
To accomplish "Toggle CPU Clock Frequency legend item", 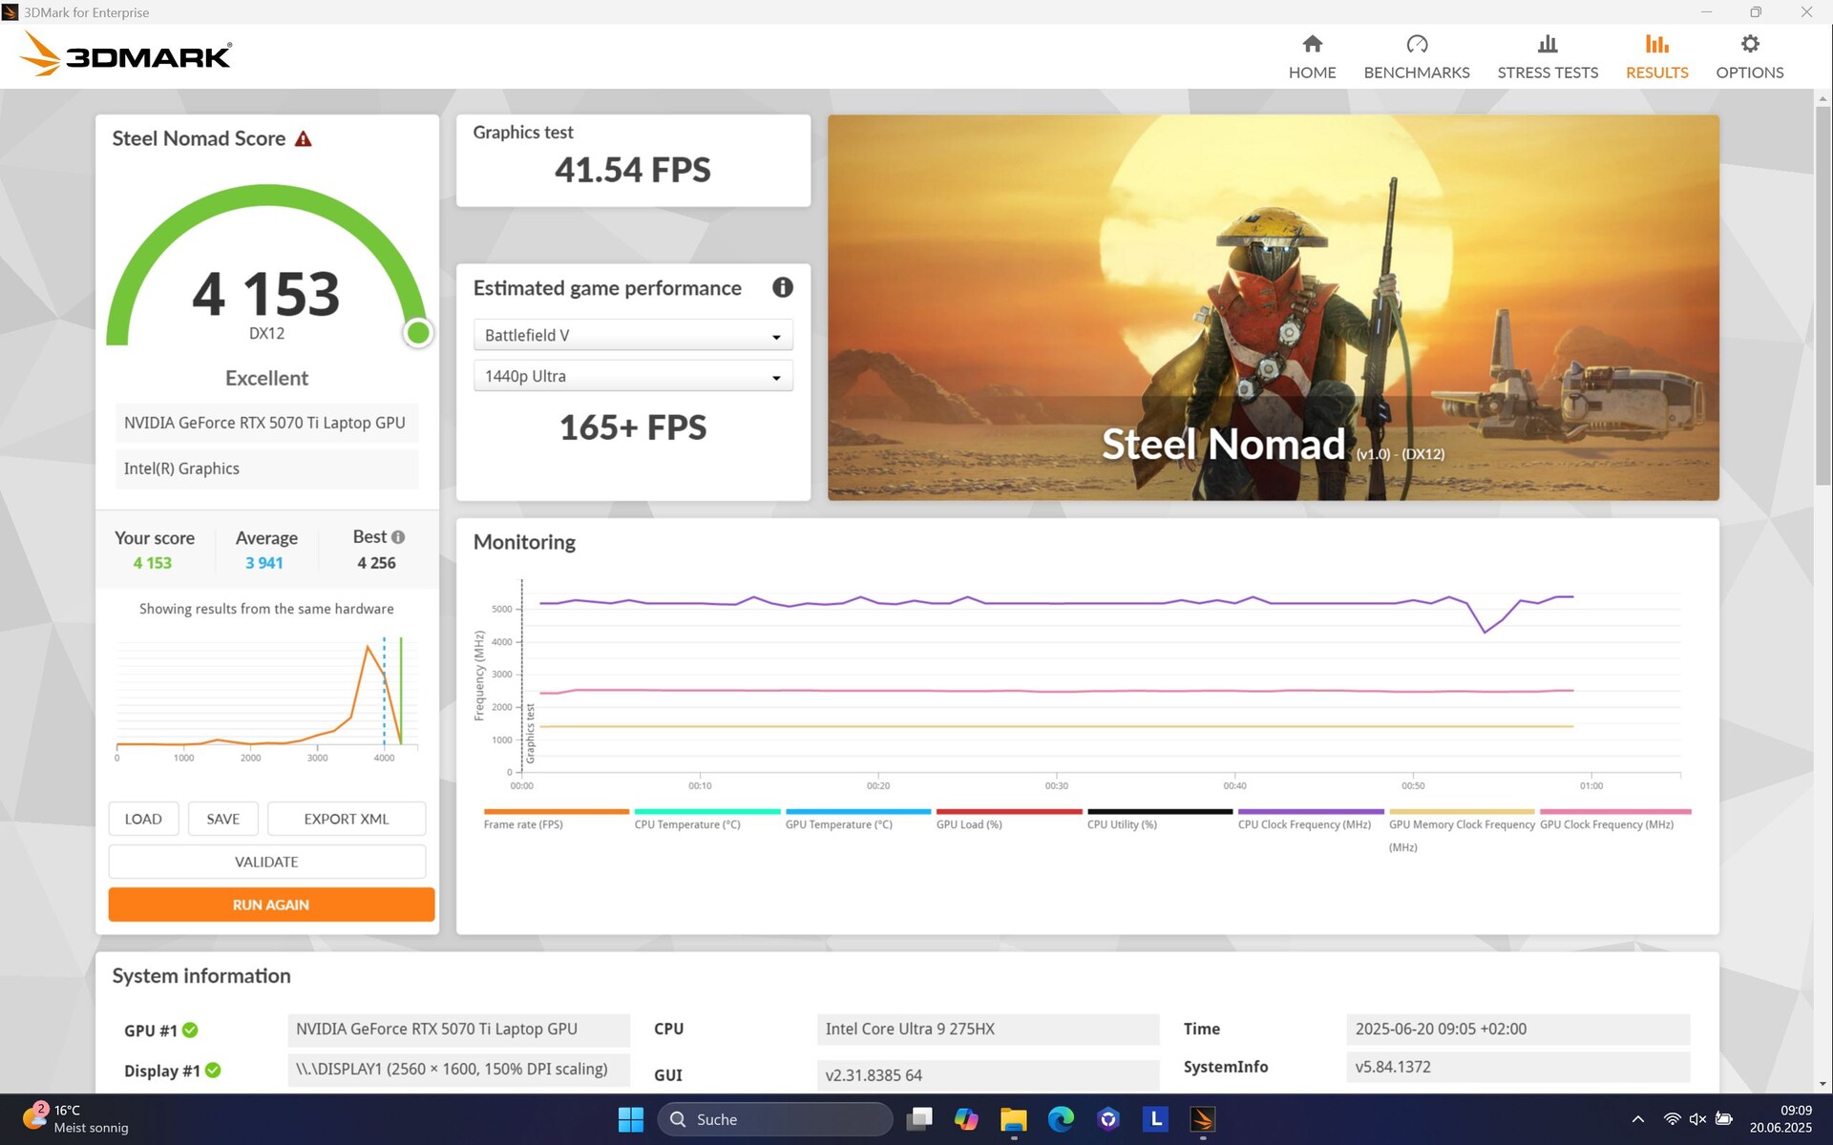I will [x=1304, y=824].
